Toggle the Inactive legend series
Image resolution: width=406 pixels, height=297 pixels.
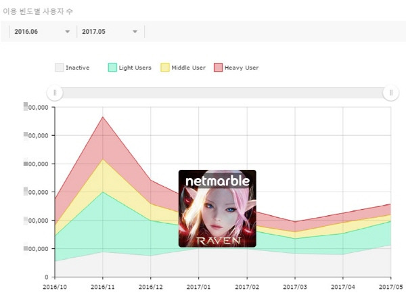click(x=72, y=68)
